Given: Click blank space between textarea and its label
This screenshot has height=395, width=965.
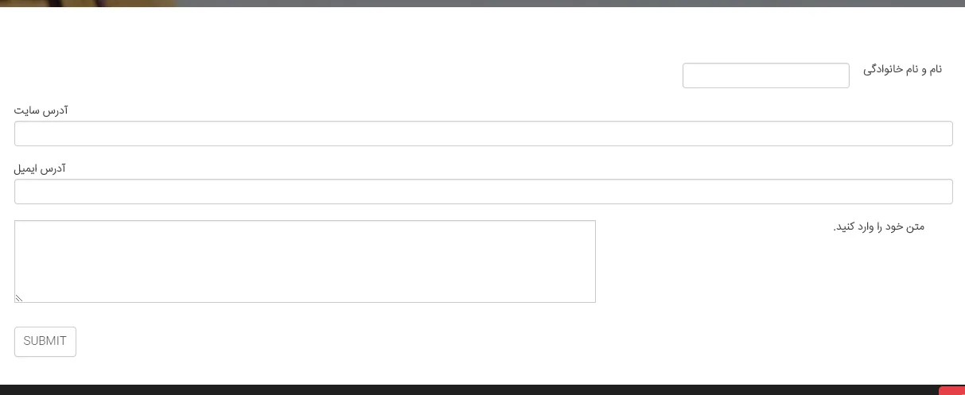Looking at the screenshot, I should point(714,261).
